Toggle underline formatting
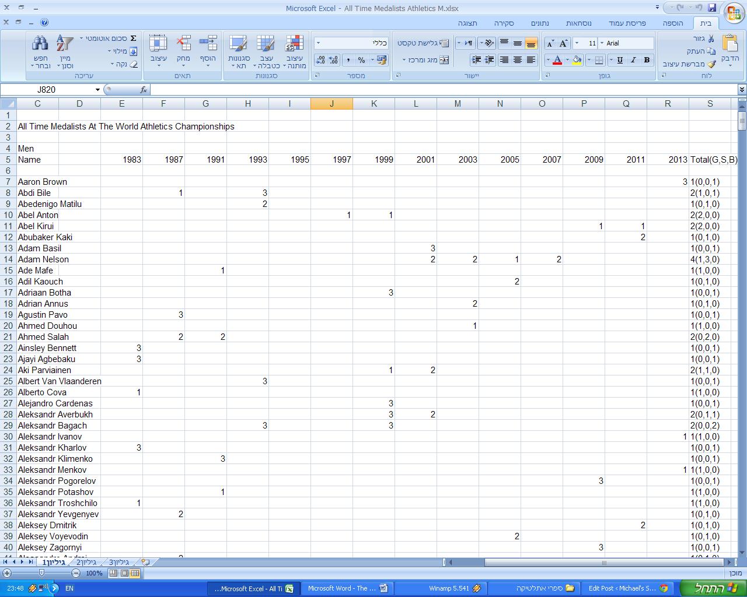This screenshot has width=747, height=597. pyautogui.click(x=620, y=60)
